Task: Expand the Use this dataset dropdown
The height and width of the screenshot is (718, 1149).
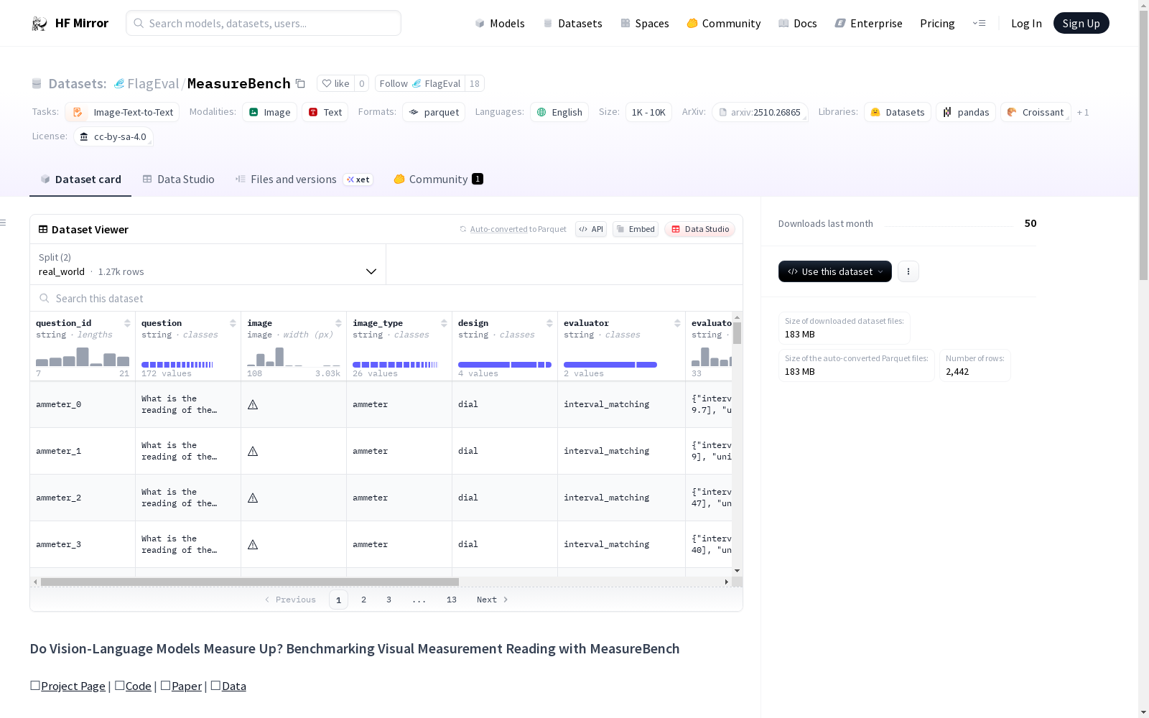Action: (835, 271)
